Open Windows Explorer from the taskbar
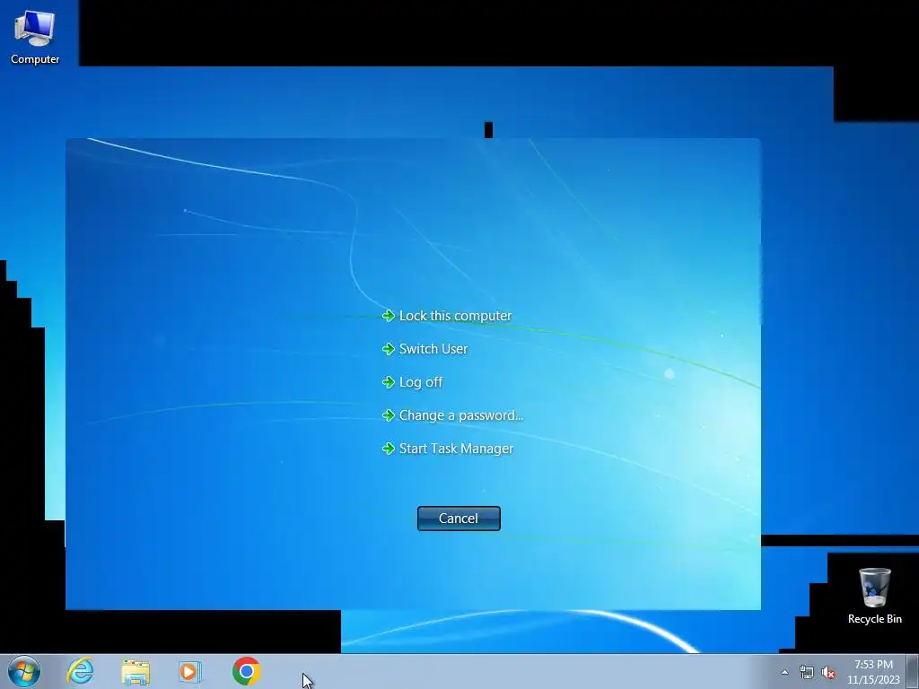This screenshot has height=689, width=919. 136,671
